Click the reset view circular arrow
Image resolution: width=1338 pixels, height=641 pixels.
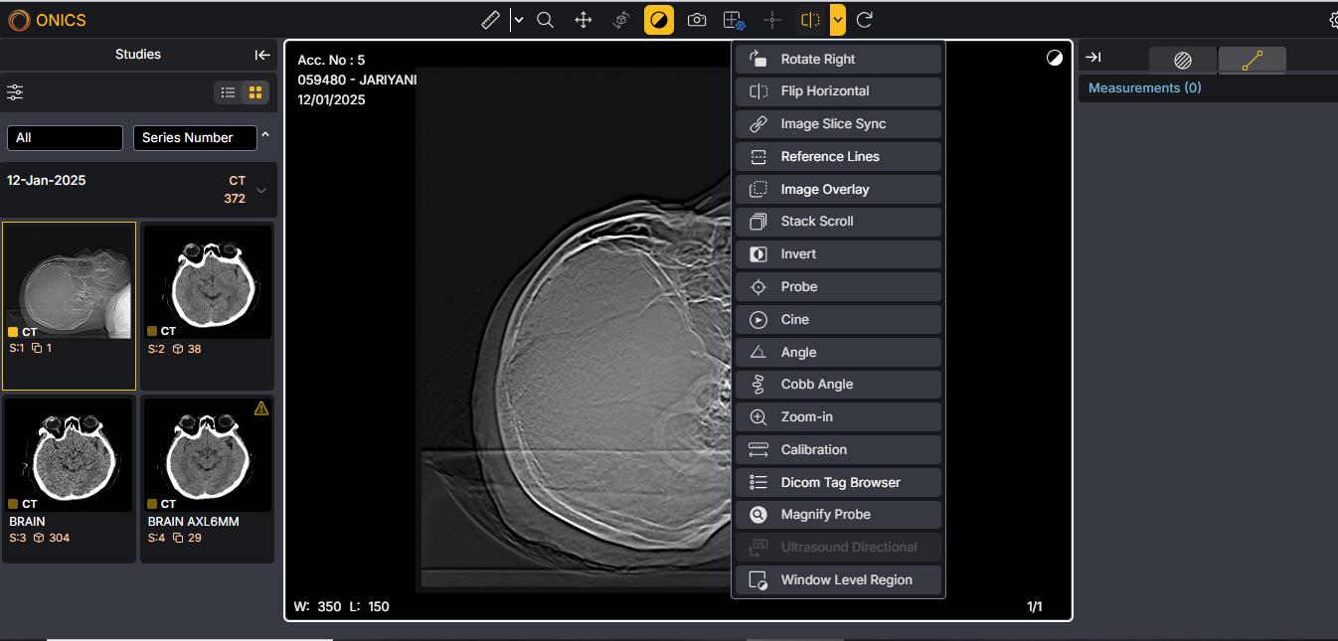point(865,20)
